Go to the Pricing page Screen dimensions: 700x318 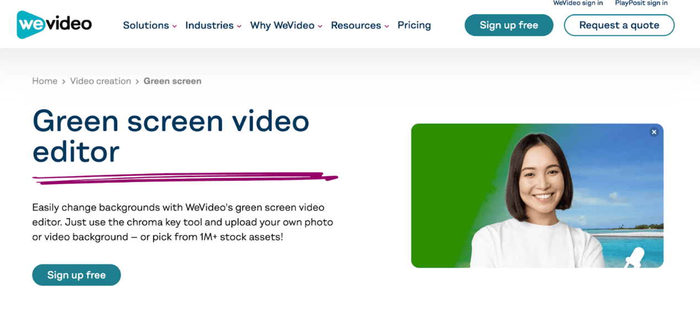click(x=414, y=25)
